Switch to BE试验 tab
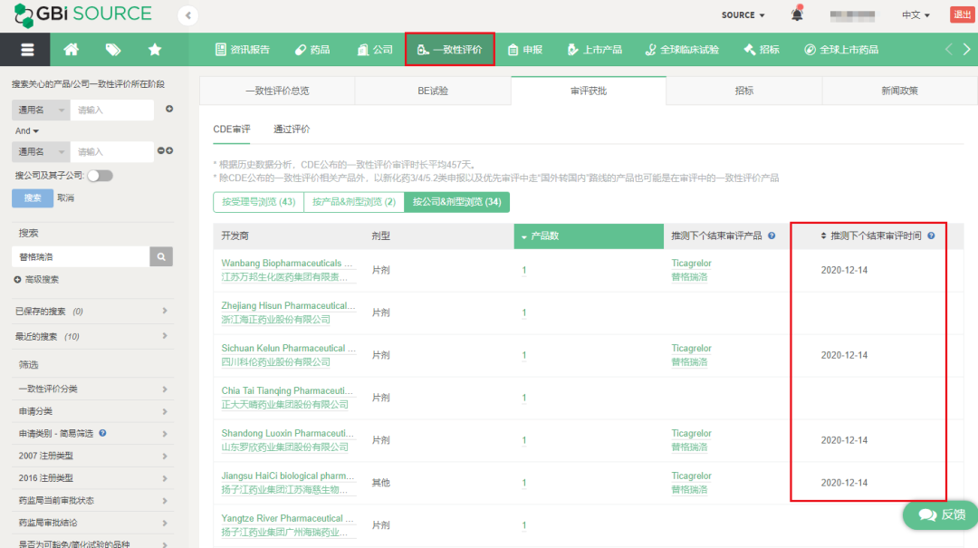The image size is (978, 548). pos(433,91)
